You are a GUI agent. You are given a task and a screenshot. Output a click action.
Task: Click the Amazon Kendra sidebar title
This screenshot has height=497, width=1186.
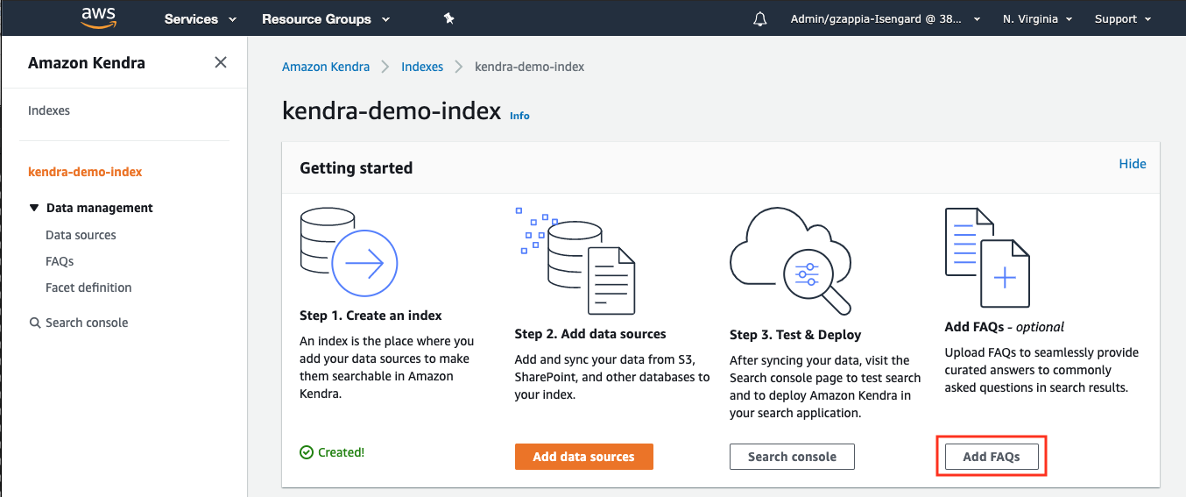pyautogui.click(x=87, y=63)
